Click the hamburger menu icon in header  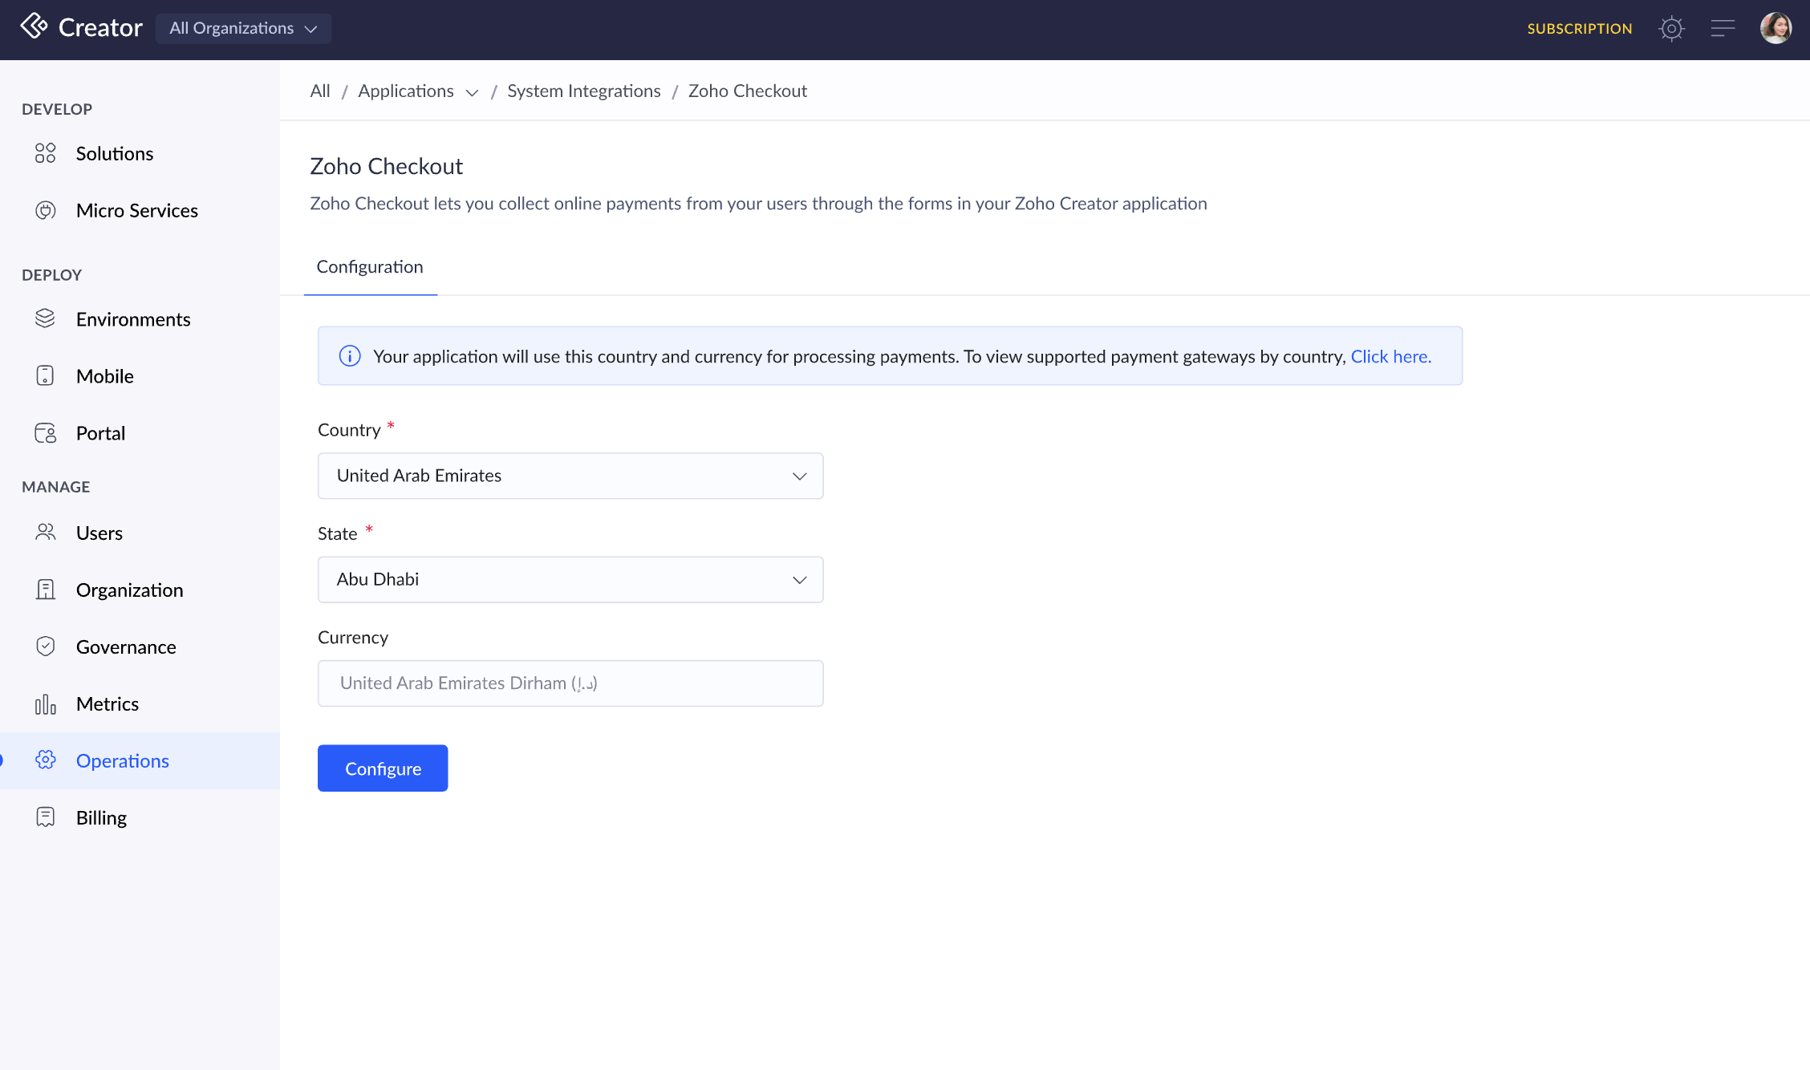point(1723,29)
